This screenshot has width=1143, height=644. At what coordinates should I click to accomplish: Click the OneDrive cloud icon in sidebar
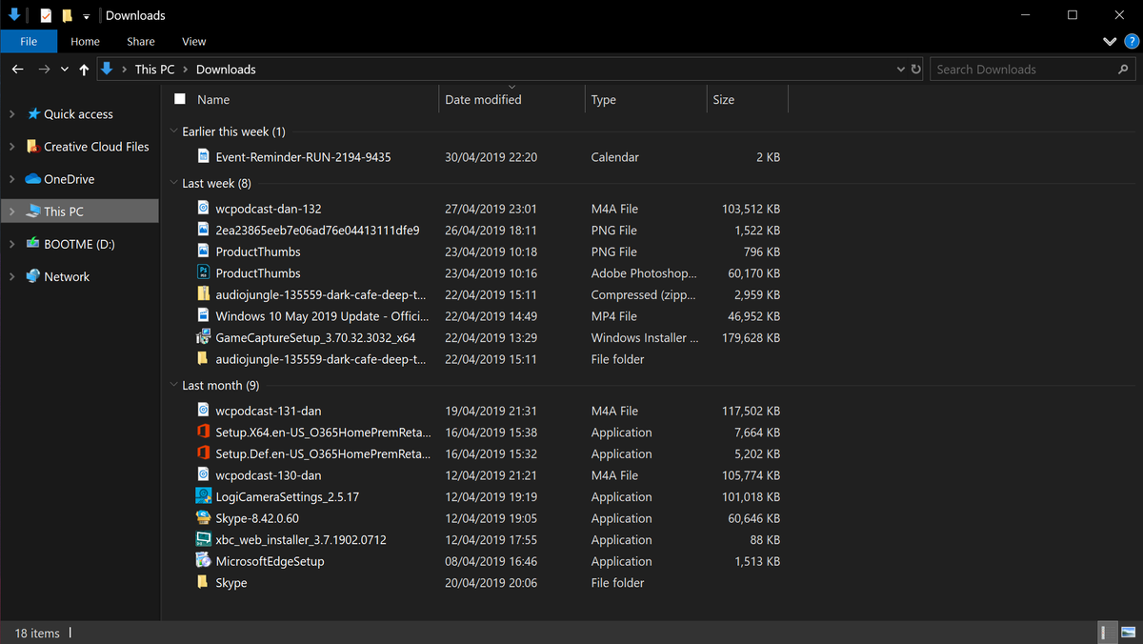[x=33, y=179]
